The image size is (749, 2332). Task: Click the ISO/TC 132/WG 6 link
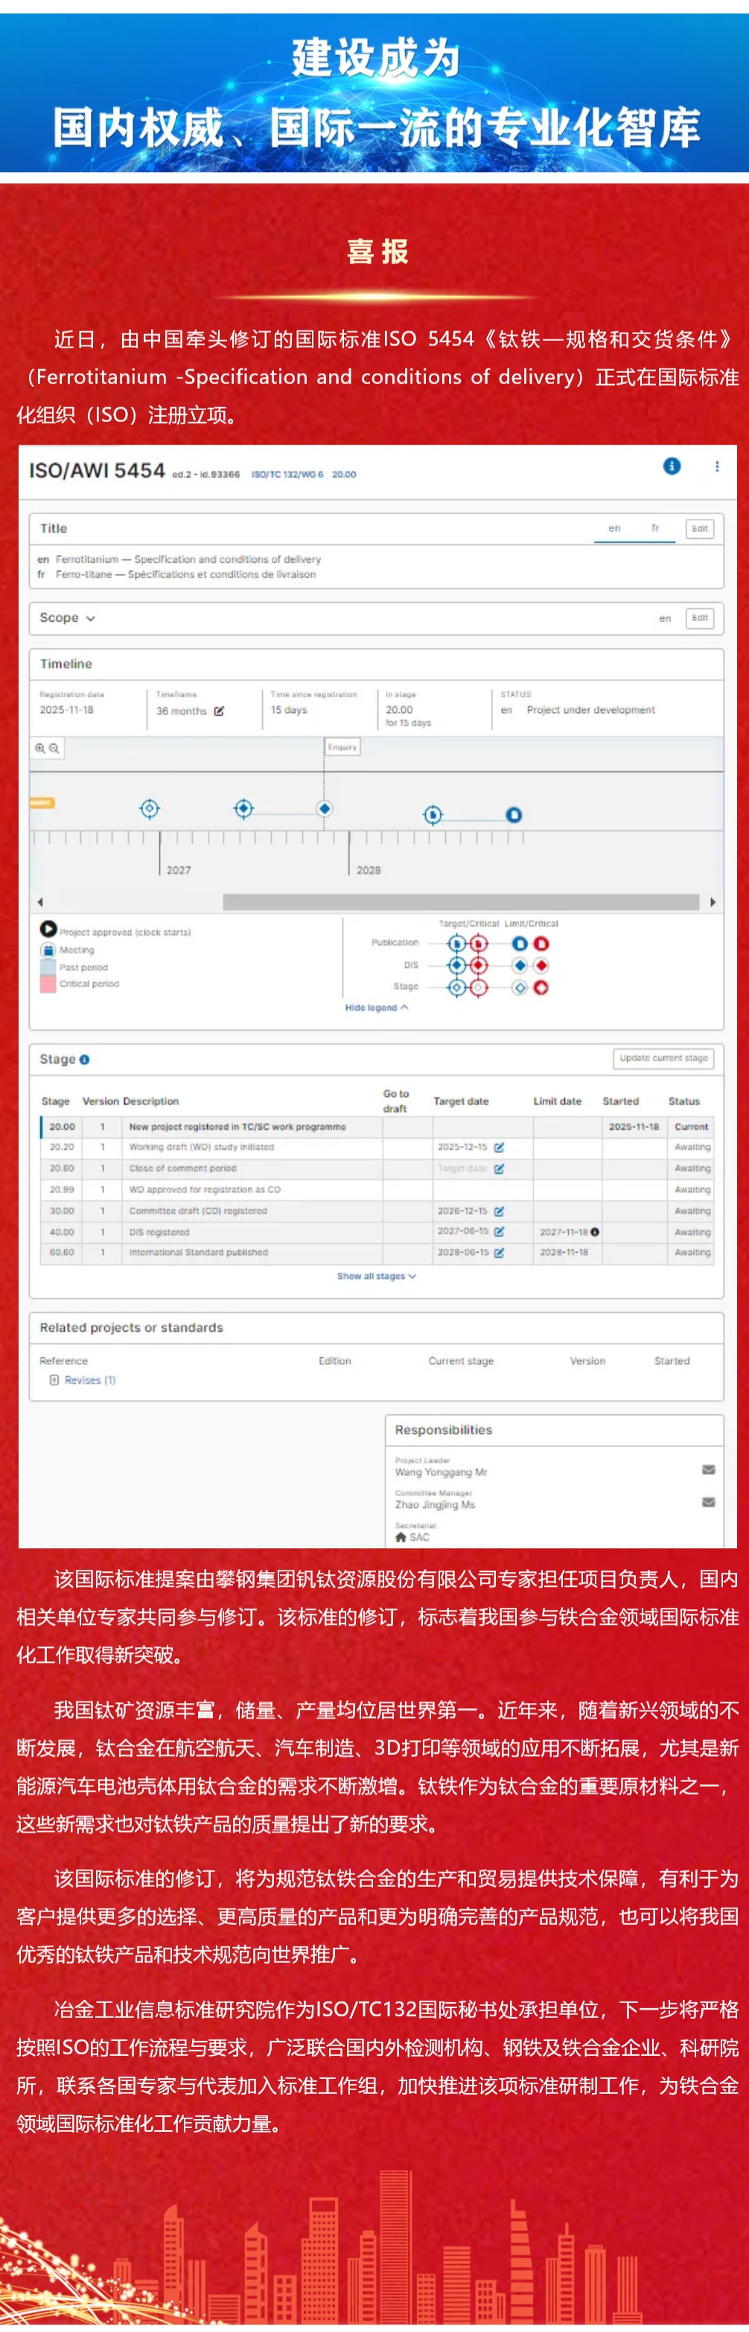click(287, 474)
